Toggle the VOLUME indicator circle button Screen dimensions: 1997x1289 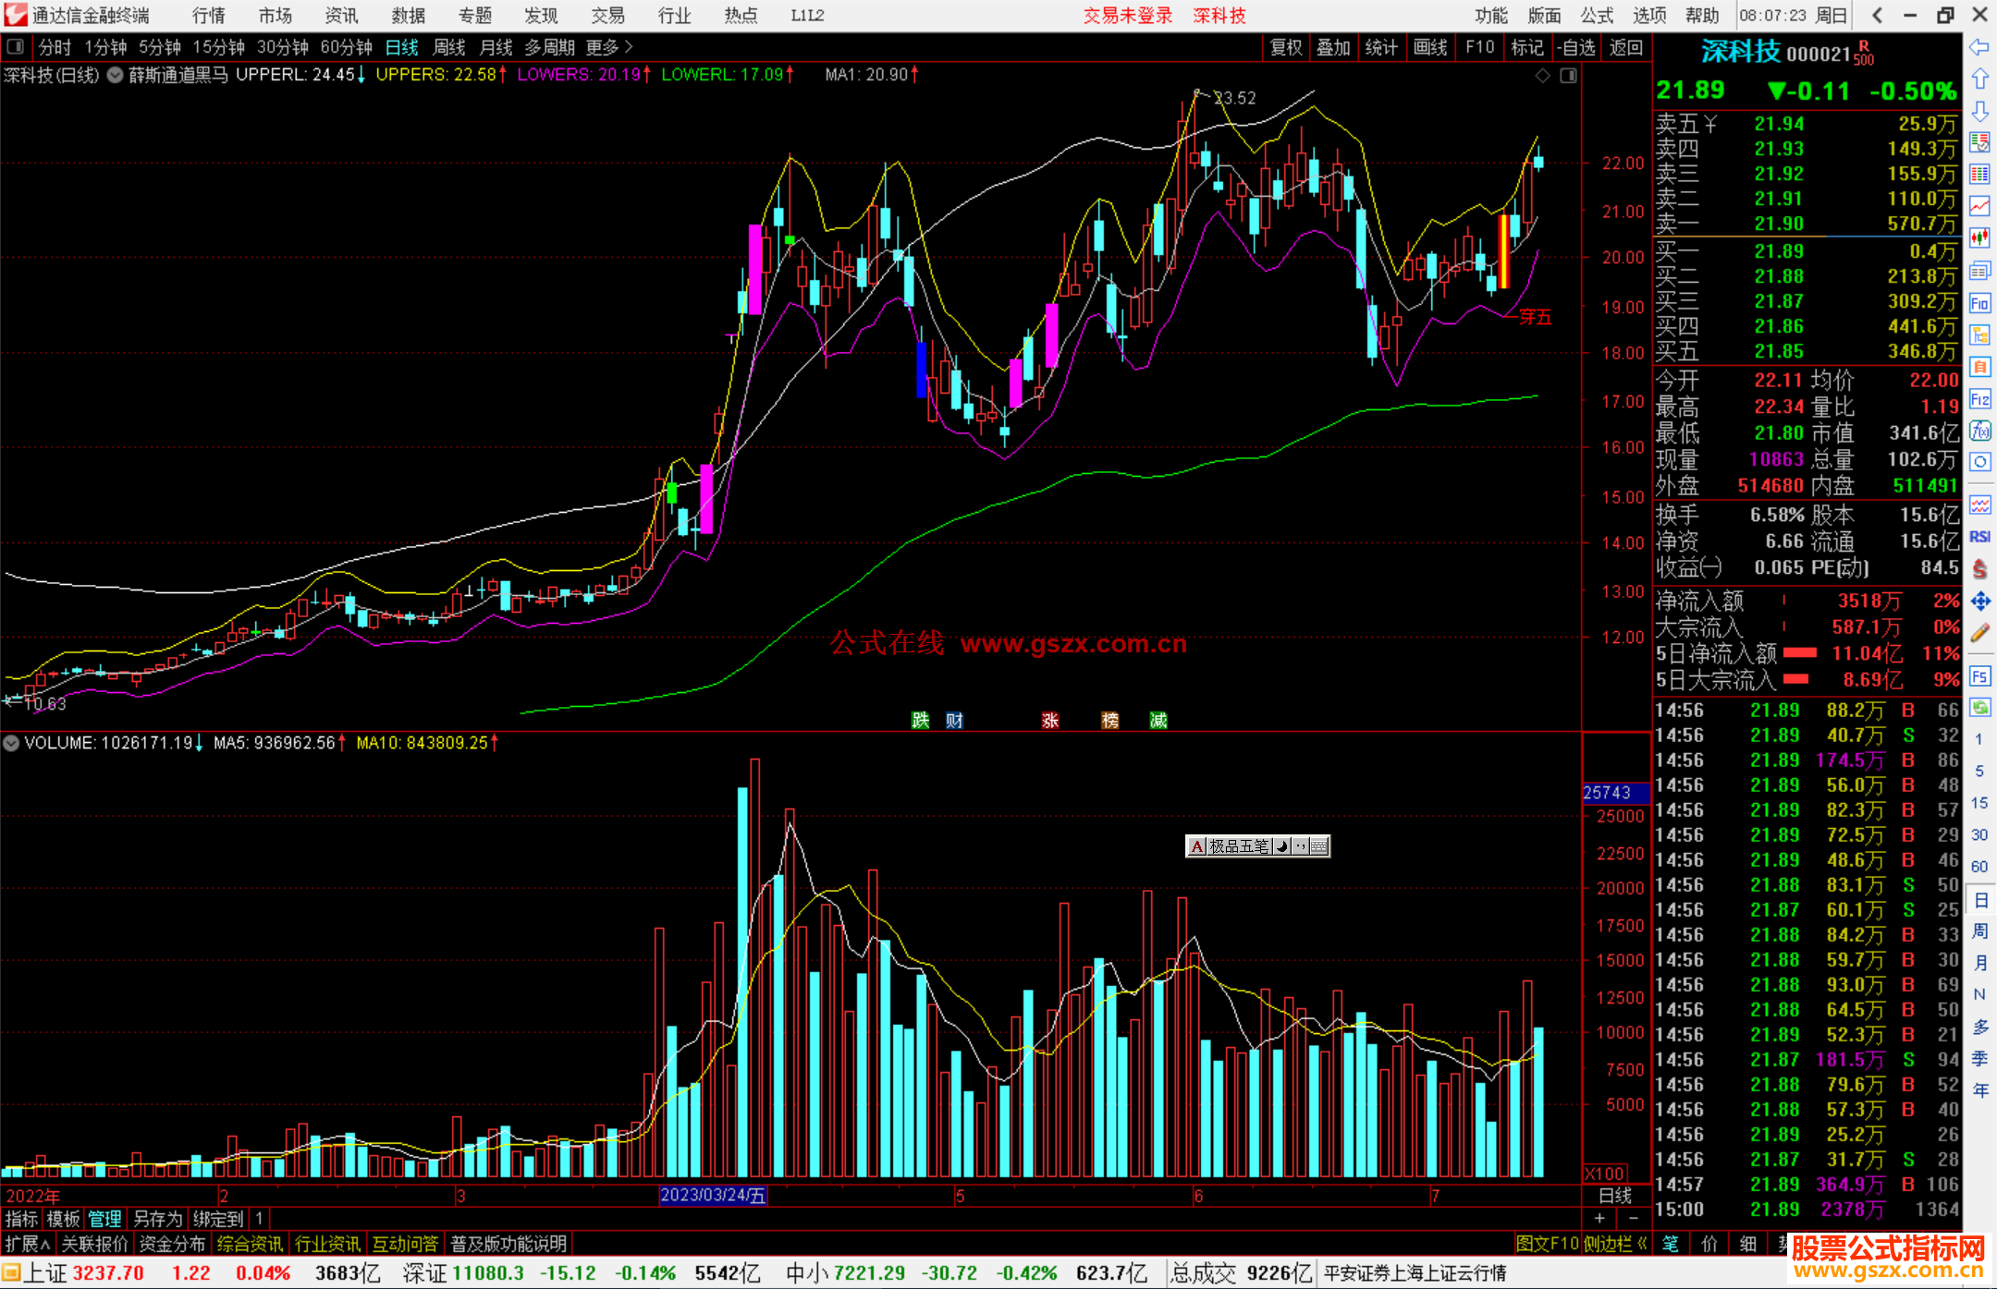11,743
